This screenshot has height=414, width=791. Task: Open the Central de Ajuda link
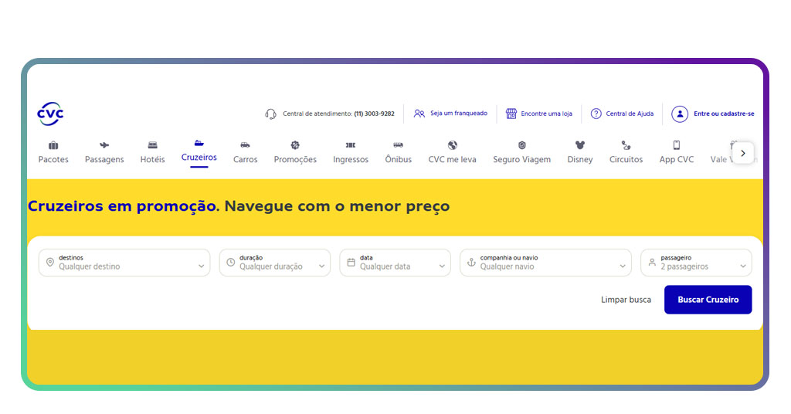coord(630,114)
